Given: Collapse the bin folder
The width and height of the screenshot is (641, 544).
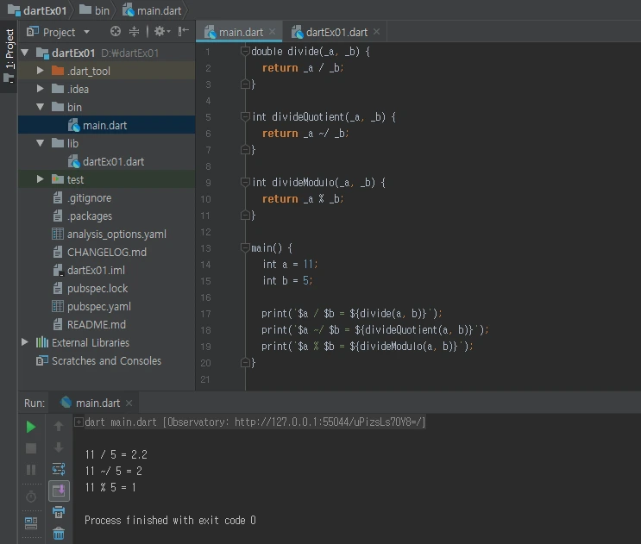Looking at the screenshot, I should [x=40, y=107].
